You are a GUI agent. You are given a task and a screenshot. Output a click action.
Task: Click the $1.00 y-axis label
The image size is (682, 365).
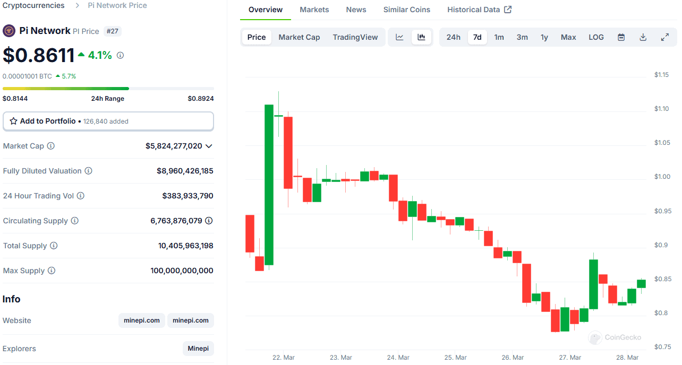[662, 177]
